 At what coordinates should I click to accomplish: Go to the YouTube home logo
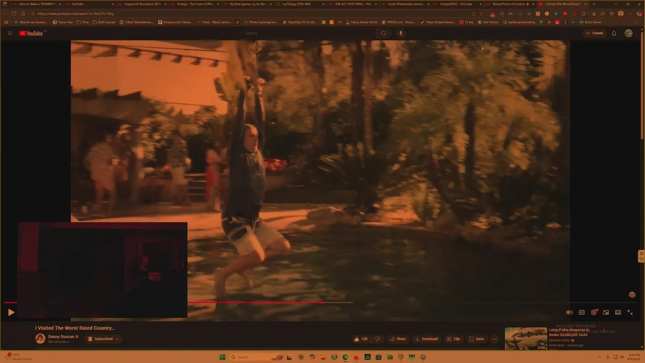pos(31,33)
